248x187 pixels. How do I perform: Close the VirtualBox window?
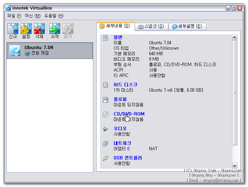pos(240,8)
